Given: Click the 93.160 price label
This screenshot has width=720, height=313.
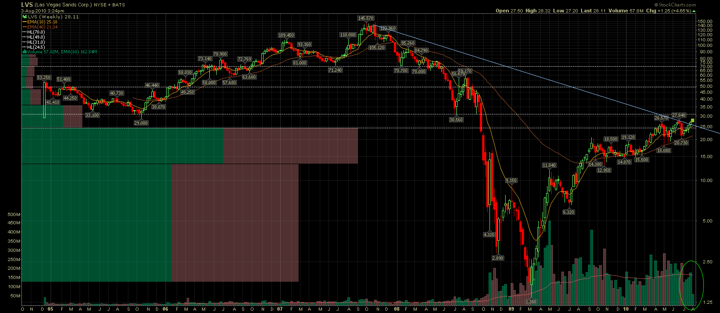Looking at the screenshot, I should coord(304,44).
